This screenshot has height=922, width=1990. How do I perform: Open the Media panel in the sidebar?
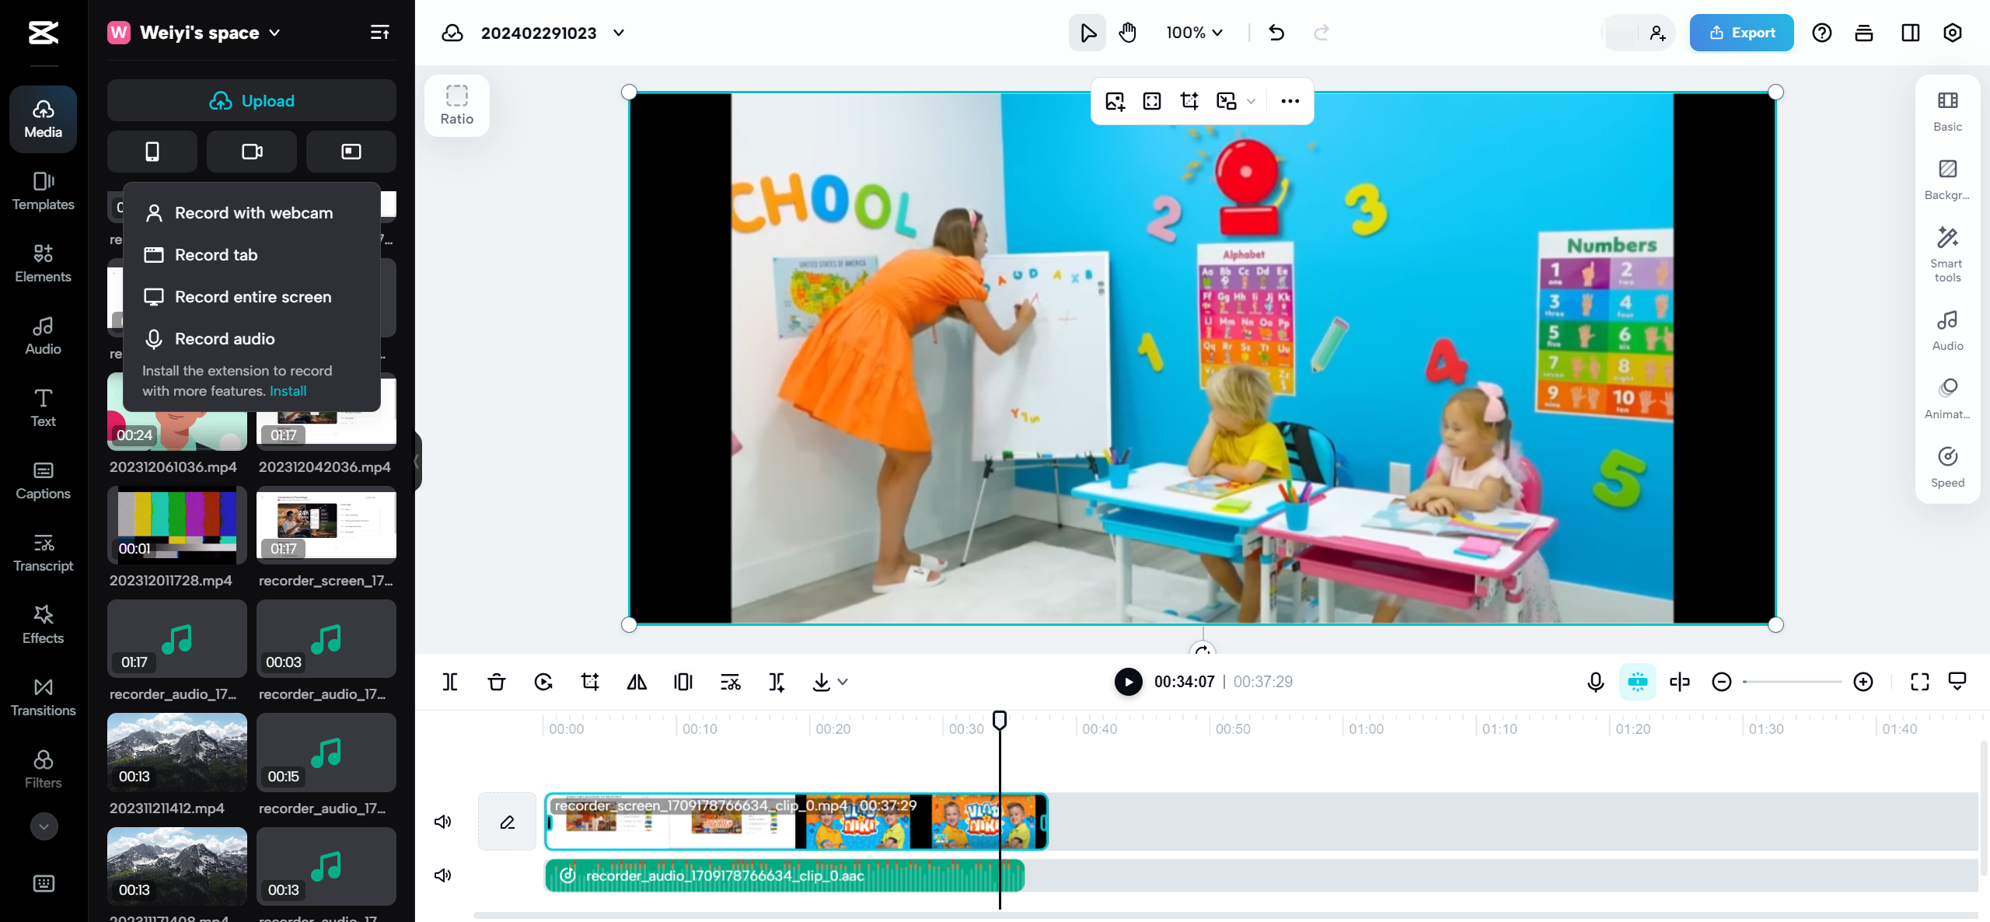(43, 118)
